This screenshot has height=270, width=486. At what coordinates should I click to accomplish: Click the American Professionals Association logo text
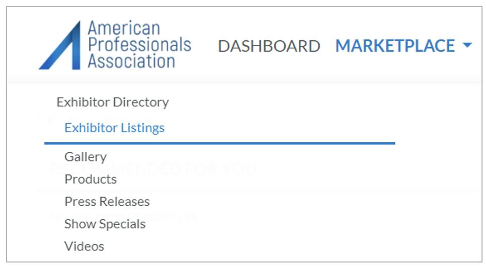pos(139,44)
